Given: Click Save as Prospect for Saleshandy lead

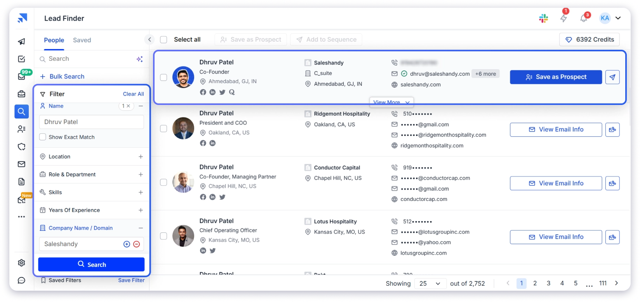Looking at the screenshot, I should click(556, 77).
